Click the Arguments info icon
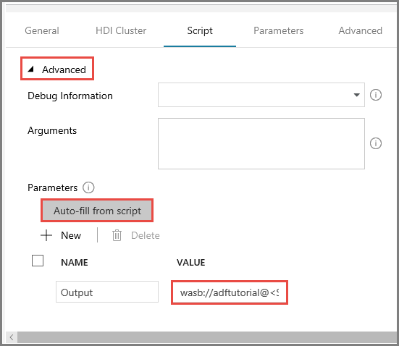The height and width of the screenshot is (346, 399). (376, 143)
